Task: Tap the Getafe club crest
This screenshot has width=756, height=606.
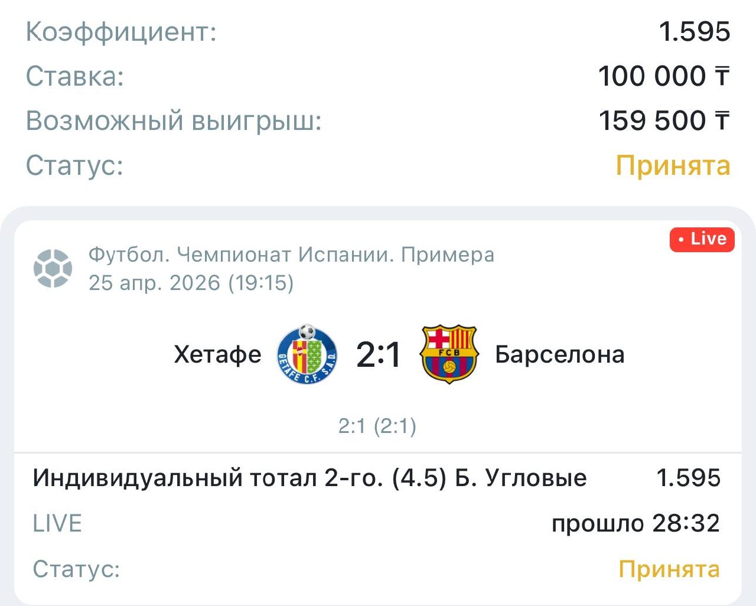Action: click(x=307, y=354)
